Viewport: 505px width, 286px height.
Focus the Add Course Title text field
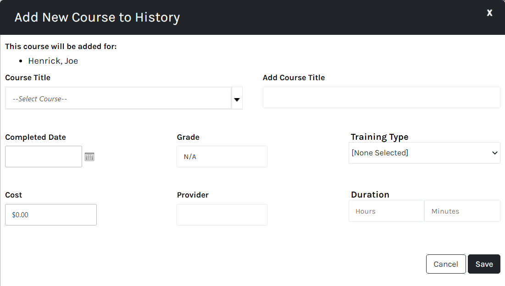click(x=381, y=98)
